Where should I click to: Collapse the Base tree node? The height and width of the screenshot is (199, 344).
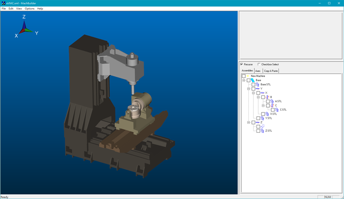pyautogui.click(x=244, y=80)
